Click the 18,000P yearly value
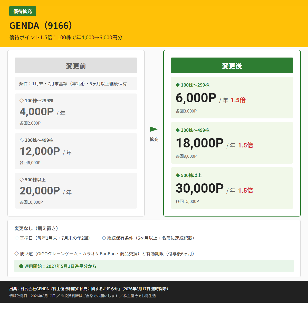The image size is (308, 309). [200, 143]
